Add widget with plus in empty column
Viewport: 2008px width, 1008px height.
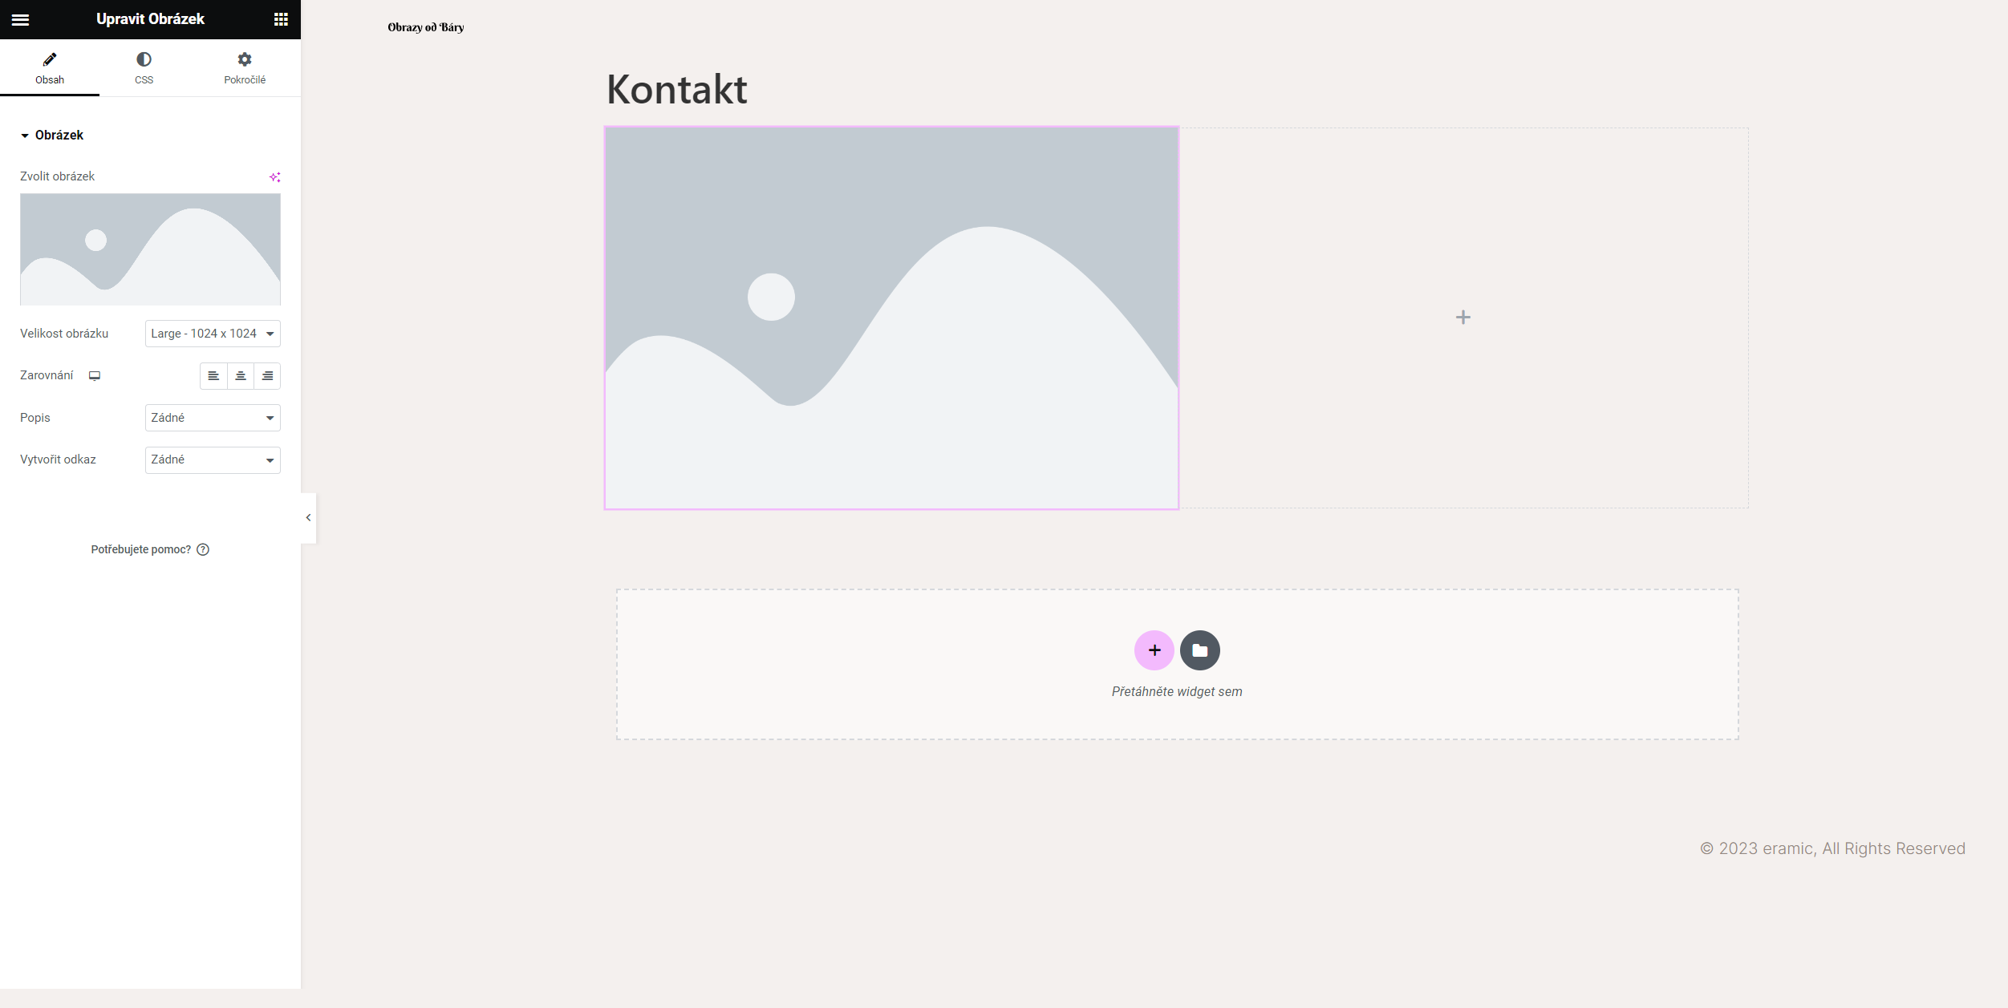1462,318
